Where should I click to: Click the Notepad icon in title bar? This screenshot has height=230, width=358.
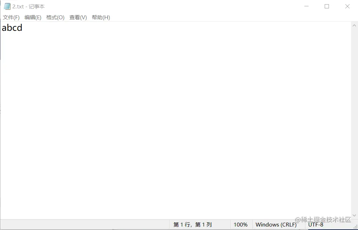[7, 6]
